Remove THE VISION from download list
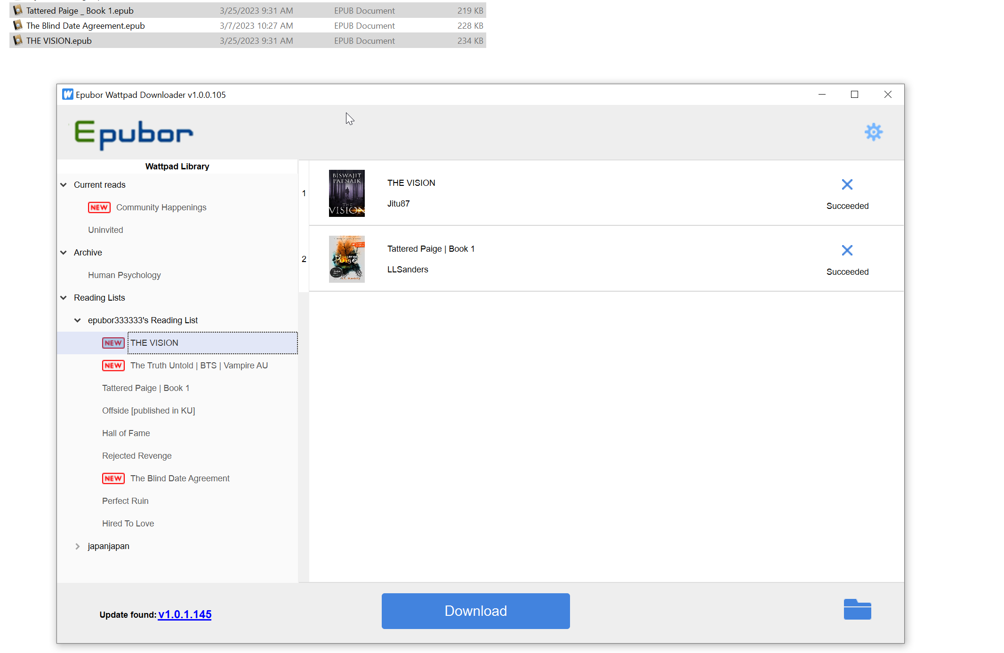This screenshot has height=653, width=1004. (x=847, y=184)
